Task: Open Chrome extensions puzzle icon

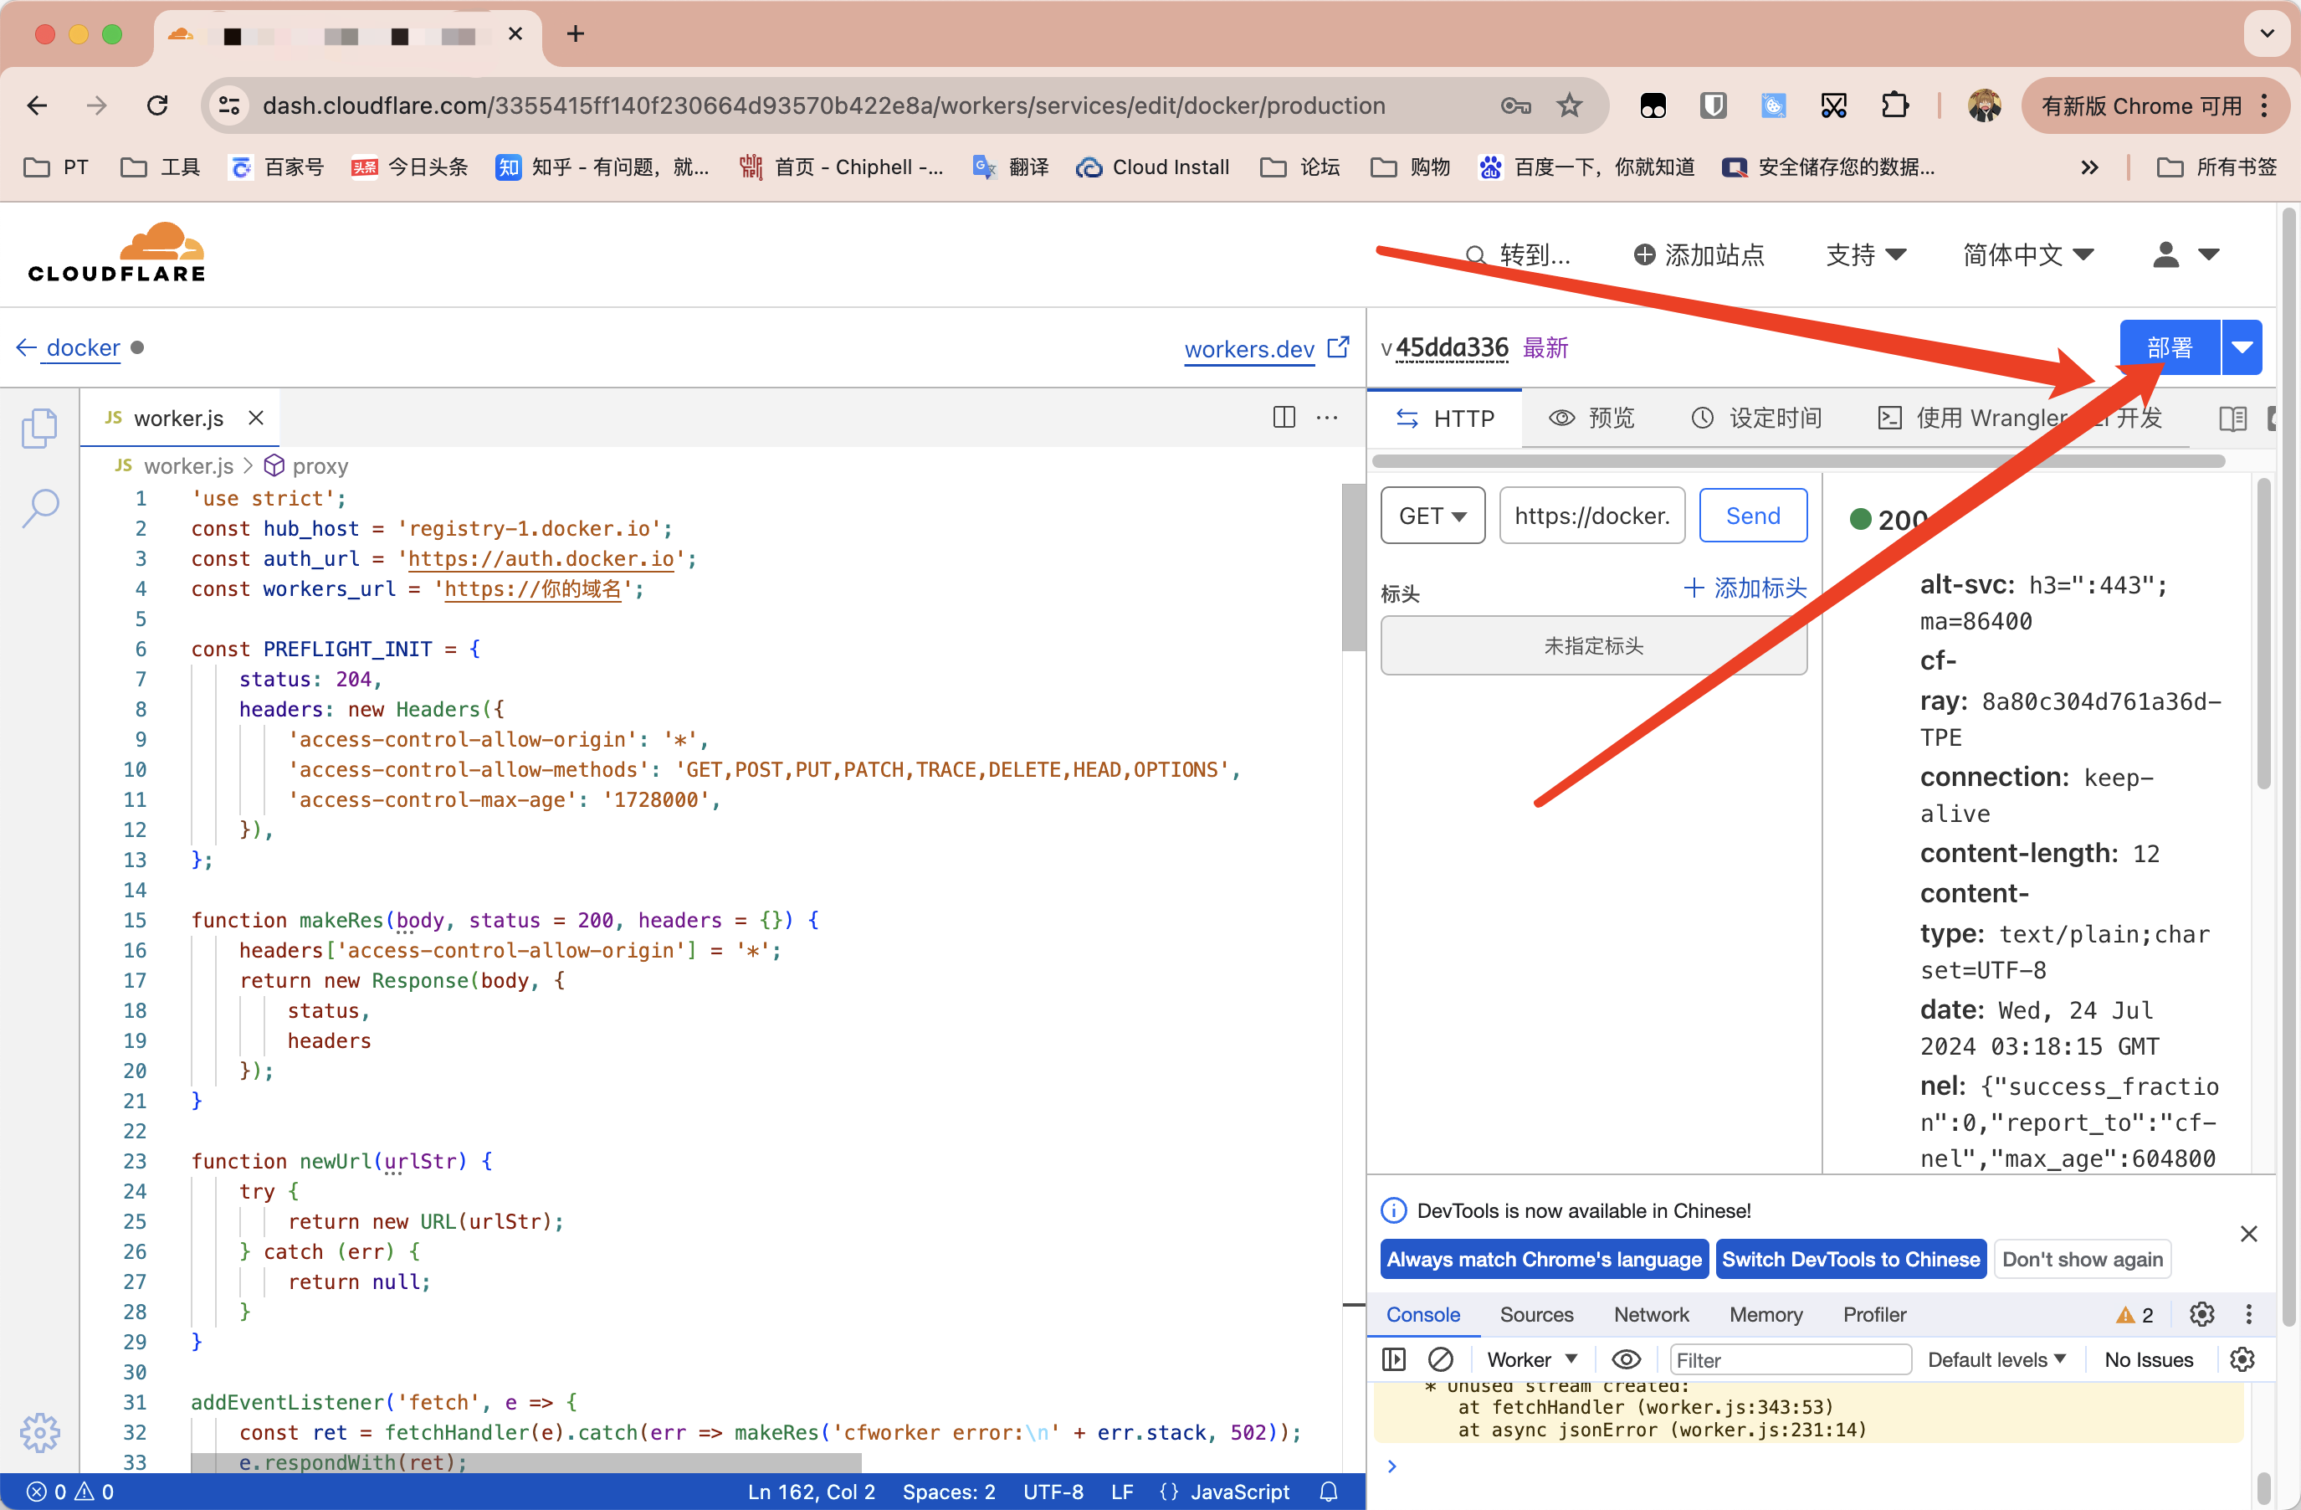Action: click(x=1895, y=105)
